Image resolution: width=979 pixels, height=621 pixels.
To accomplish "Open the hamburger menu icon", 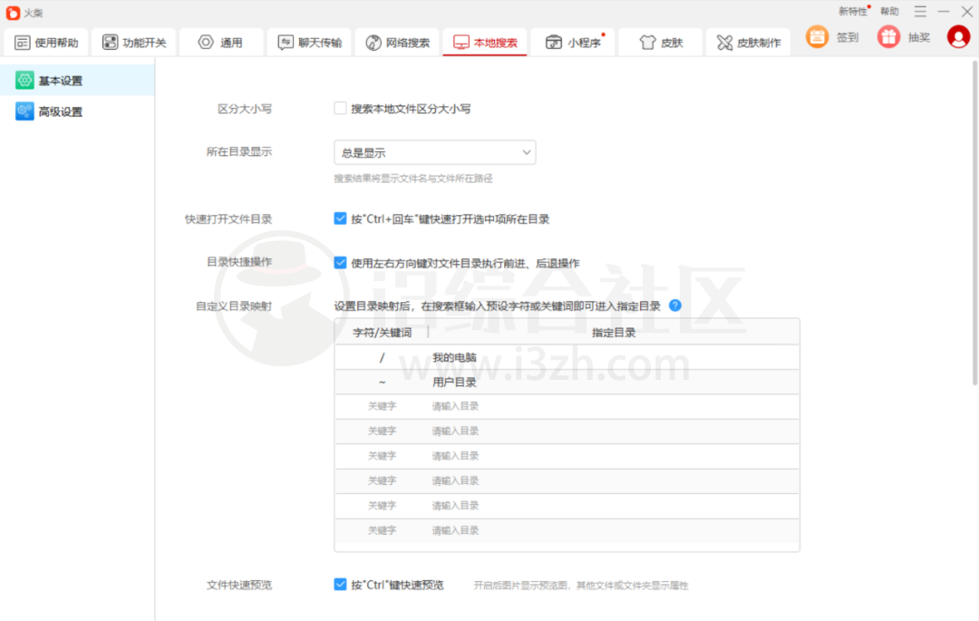I will [x=920, y=11].
